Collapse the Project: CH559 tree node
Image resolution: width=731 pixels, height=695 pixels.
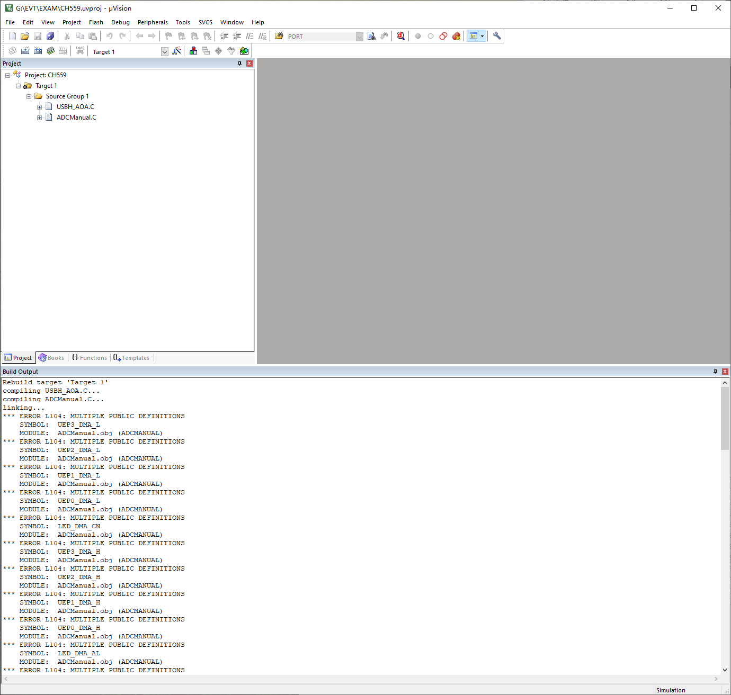pyautogui.click(x=8, y=75)
